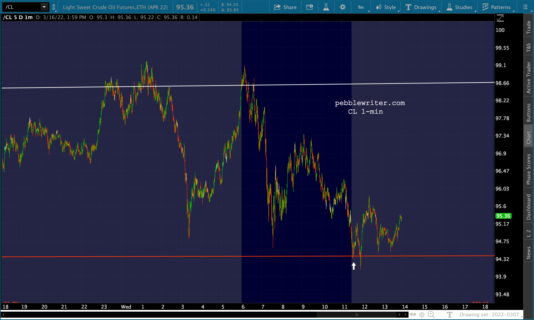
Task: Click the bid/ask B: 94.50 A: 95.85 readout
Action: (230, 7)
